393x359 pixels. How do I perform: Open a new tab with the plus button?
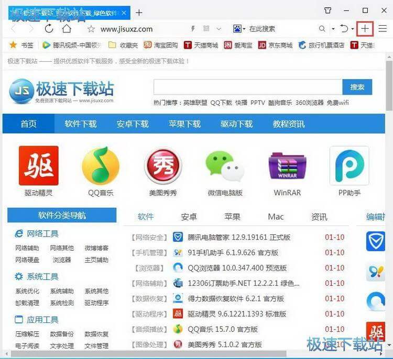pos(139,13)
